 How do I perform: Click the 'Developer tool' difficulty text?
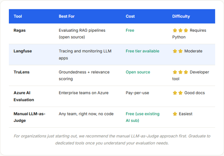pos(190,75)
